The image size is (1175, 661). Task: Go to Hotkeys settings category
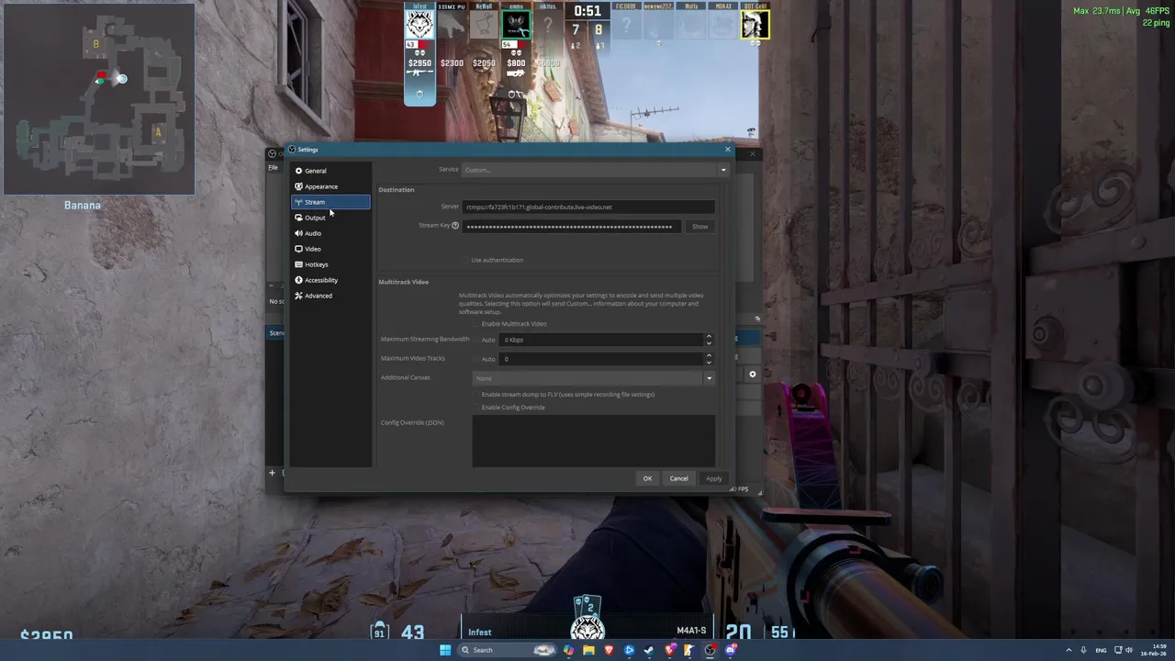[330, 264]
